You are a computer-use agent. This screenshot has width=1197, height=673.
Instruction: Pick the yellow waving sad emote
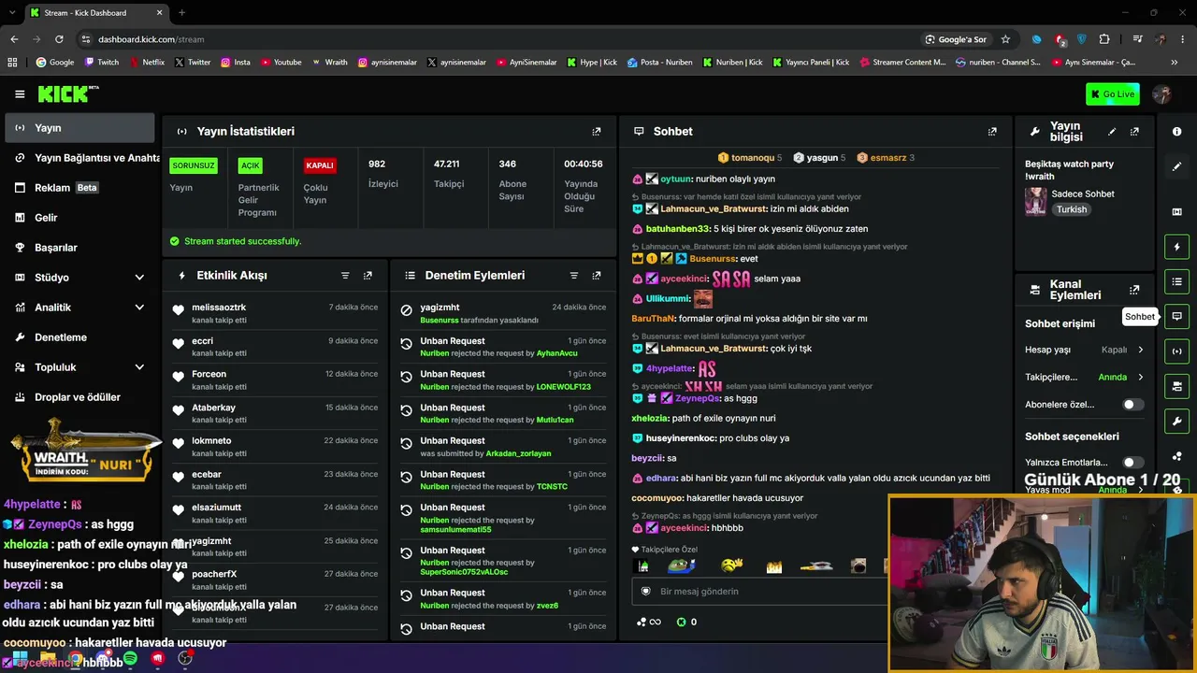click(x=732, y=566)
